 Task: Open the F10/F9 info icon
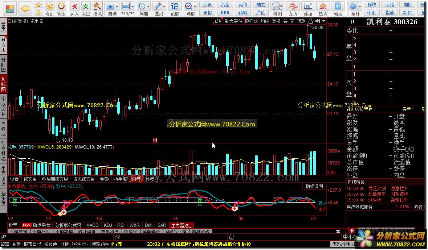(x=126, y=6)
